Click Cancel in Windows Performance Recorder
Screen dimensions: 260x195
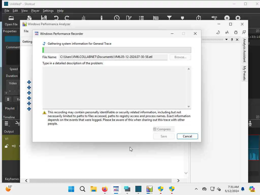(x=187, y=136)
